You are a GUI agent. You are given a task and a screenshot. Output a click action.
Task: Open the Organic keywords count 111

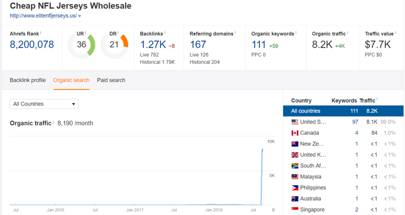(259, 45)
